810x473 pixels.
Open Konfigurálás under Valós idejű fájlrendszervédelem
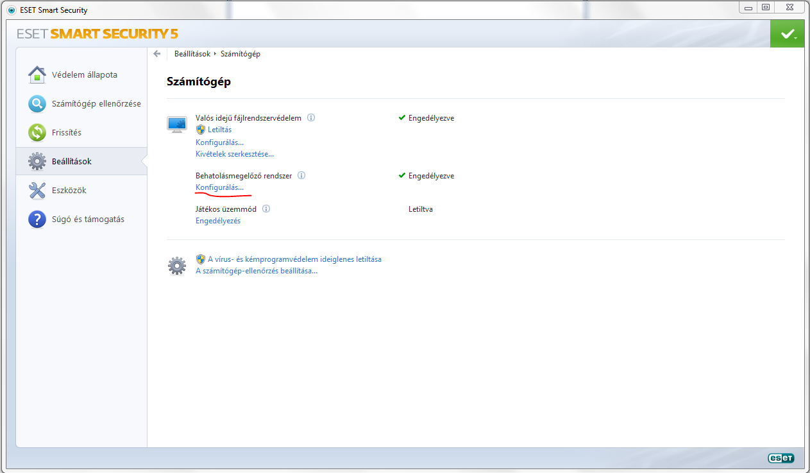pos(219,142)
